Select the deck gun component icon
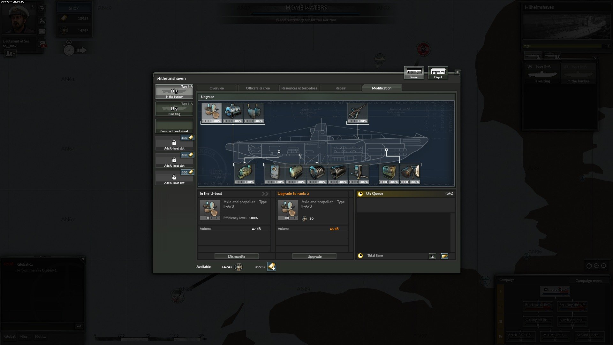The width and height of the screenshot is (613, 345). pos(357,113)
